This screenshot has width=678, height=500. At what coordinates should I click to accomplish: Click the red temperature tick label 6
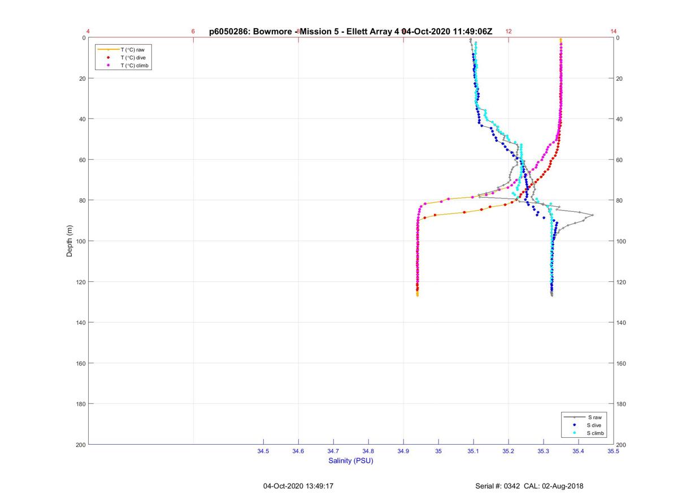tap(193, 32)
